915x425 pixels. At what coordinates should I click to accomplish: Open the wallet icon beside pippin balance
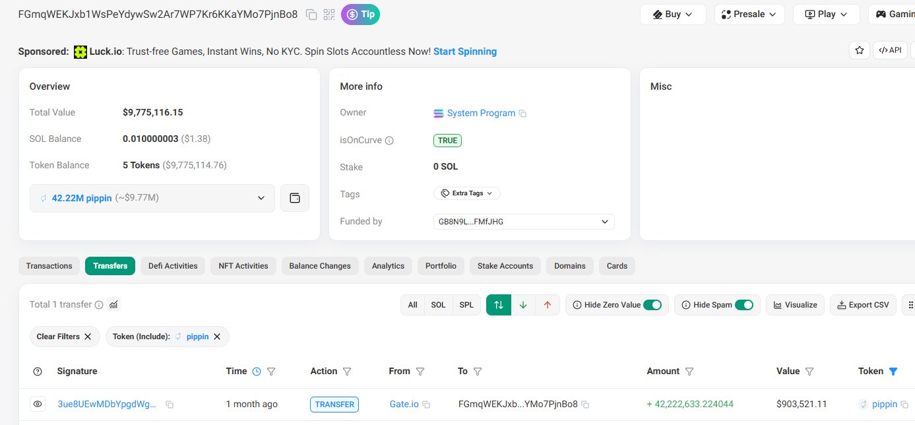(x=295, y=198)
